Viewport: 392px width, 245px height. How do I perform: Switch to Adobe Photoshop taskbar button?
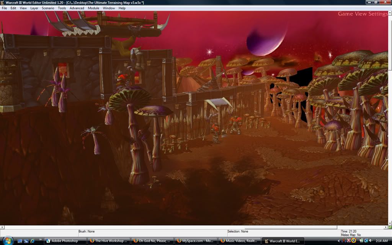pos(65,241)
